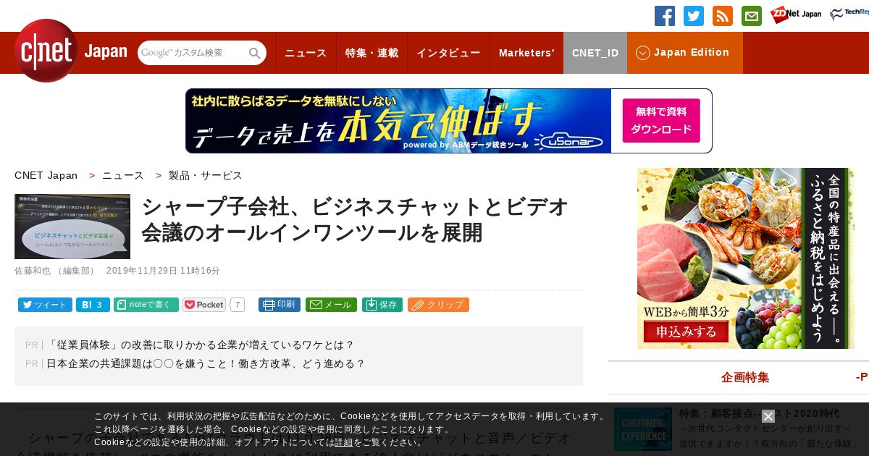
Task: Click the ふるさと納税 ad image
Action: (746, 258)
